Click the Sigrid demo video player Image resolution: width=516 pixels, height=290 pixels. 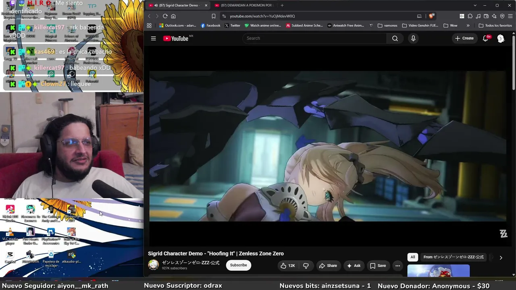pyautogui.click(x=328, y=146)
